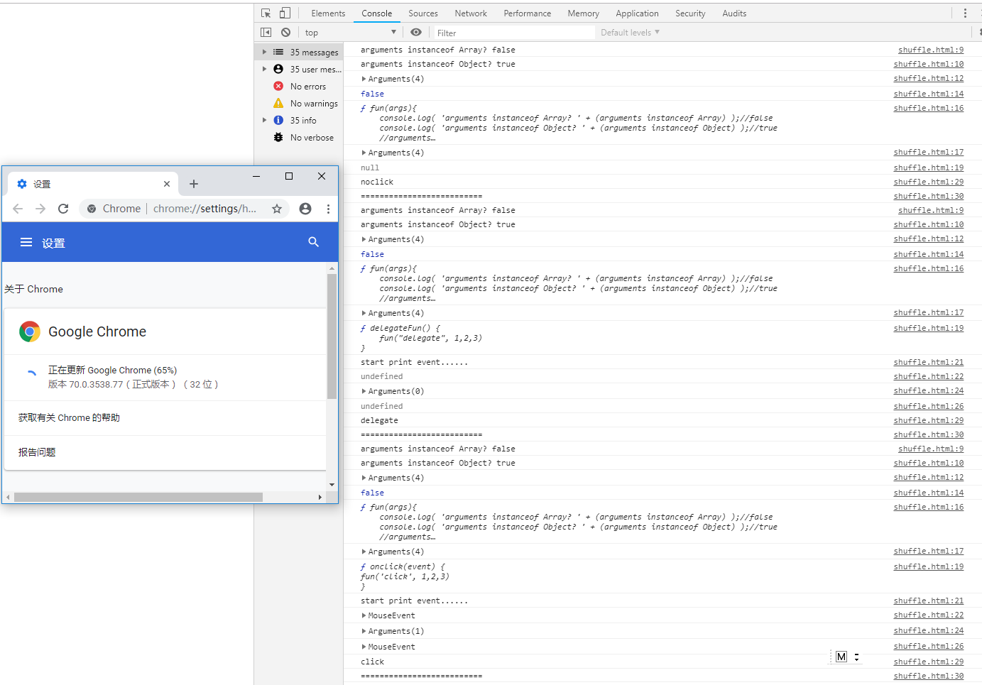Click the input method M icon

841,657
